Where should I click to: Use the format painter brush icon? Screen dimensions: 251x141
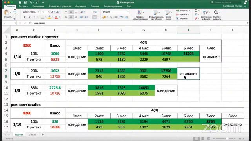click(15, 18)
